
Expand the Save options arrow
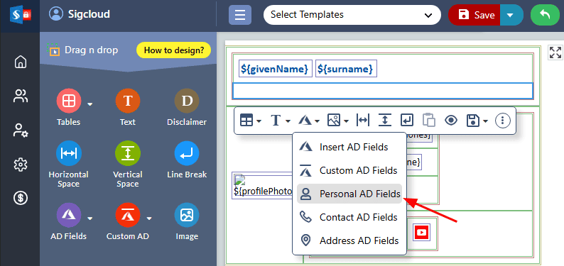(511, 15)
